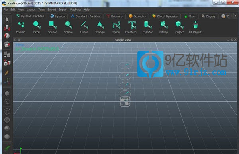Switch to Standard - Particles tab
Viewport: 239px width, 154px height.
[86, 16]
